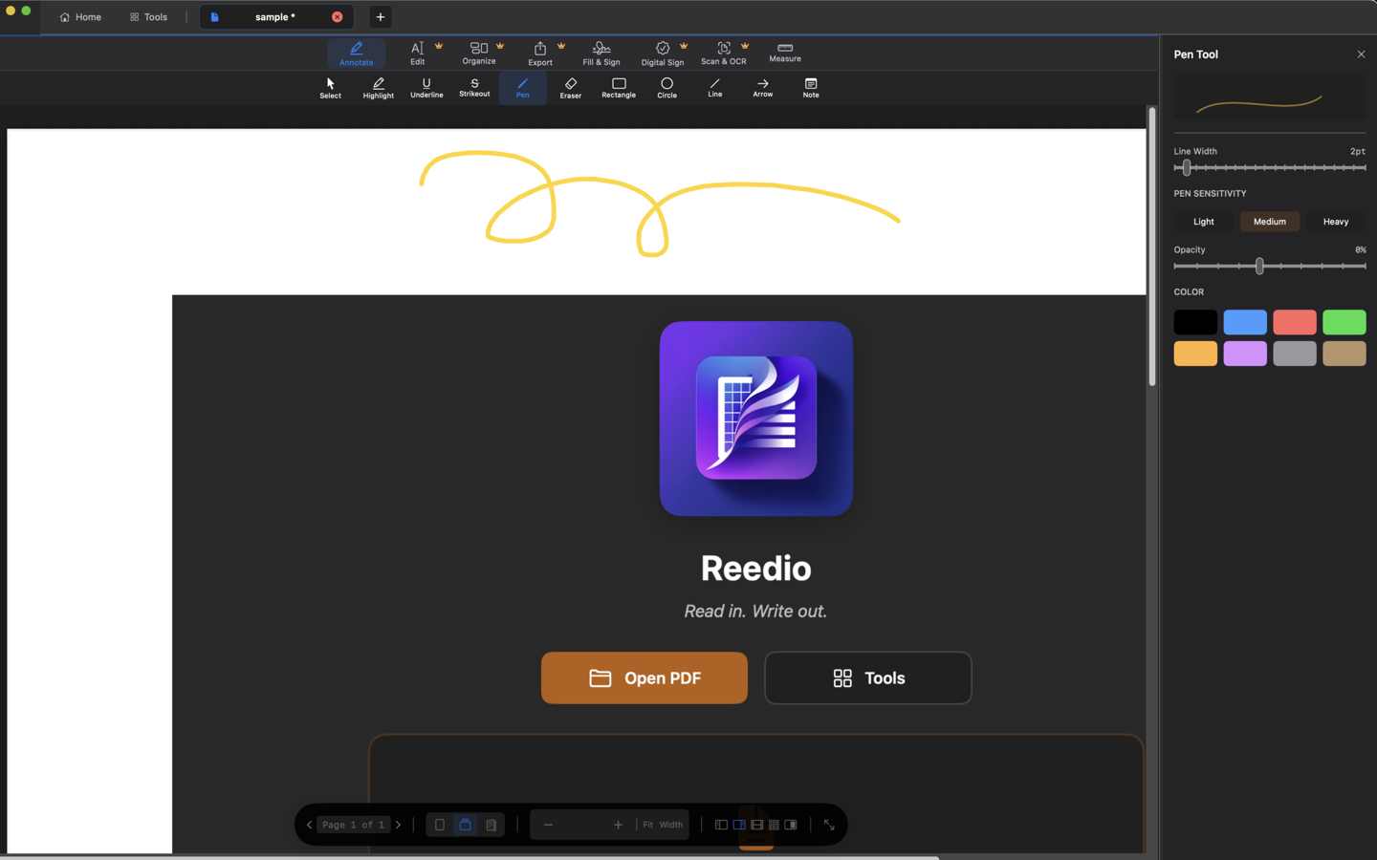The height and width of the screenshot is (860, 1377).
Task: Choose the Rectangle annotation tool
Action: pos(619,88)
